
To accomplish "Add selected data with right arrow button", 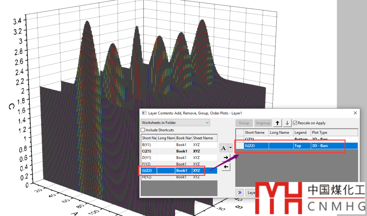I will pyautogui.click(x=225, y=157).
